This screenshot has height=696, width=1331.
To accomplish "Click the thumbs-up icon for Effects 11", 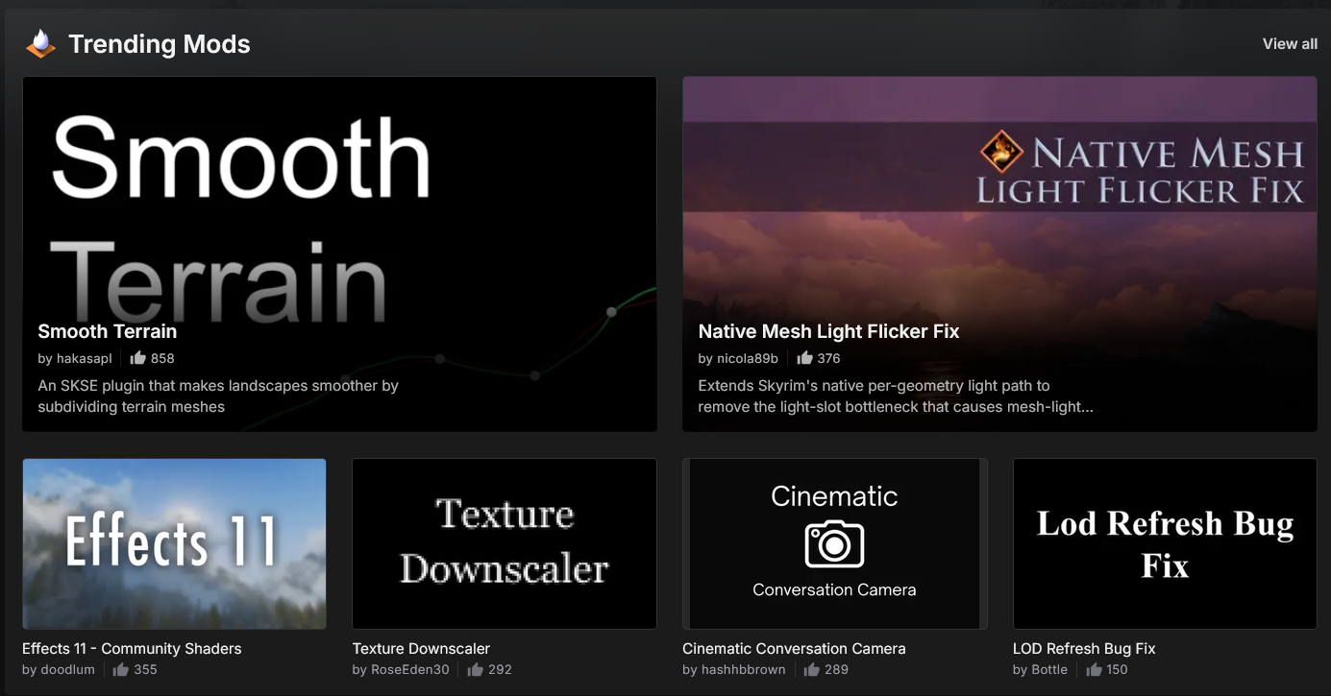I will pos(121,669).
